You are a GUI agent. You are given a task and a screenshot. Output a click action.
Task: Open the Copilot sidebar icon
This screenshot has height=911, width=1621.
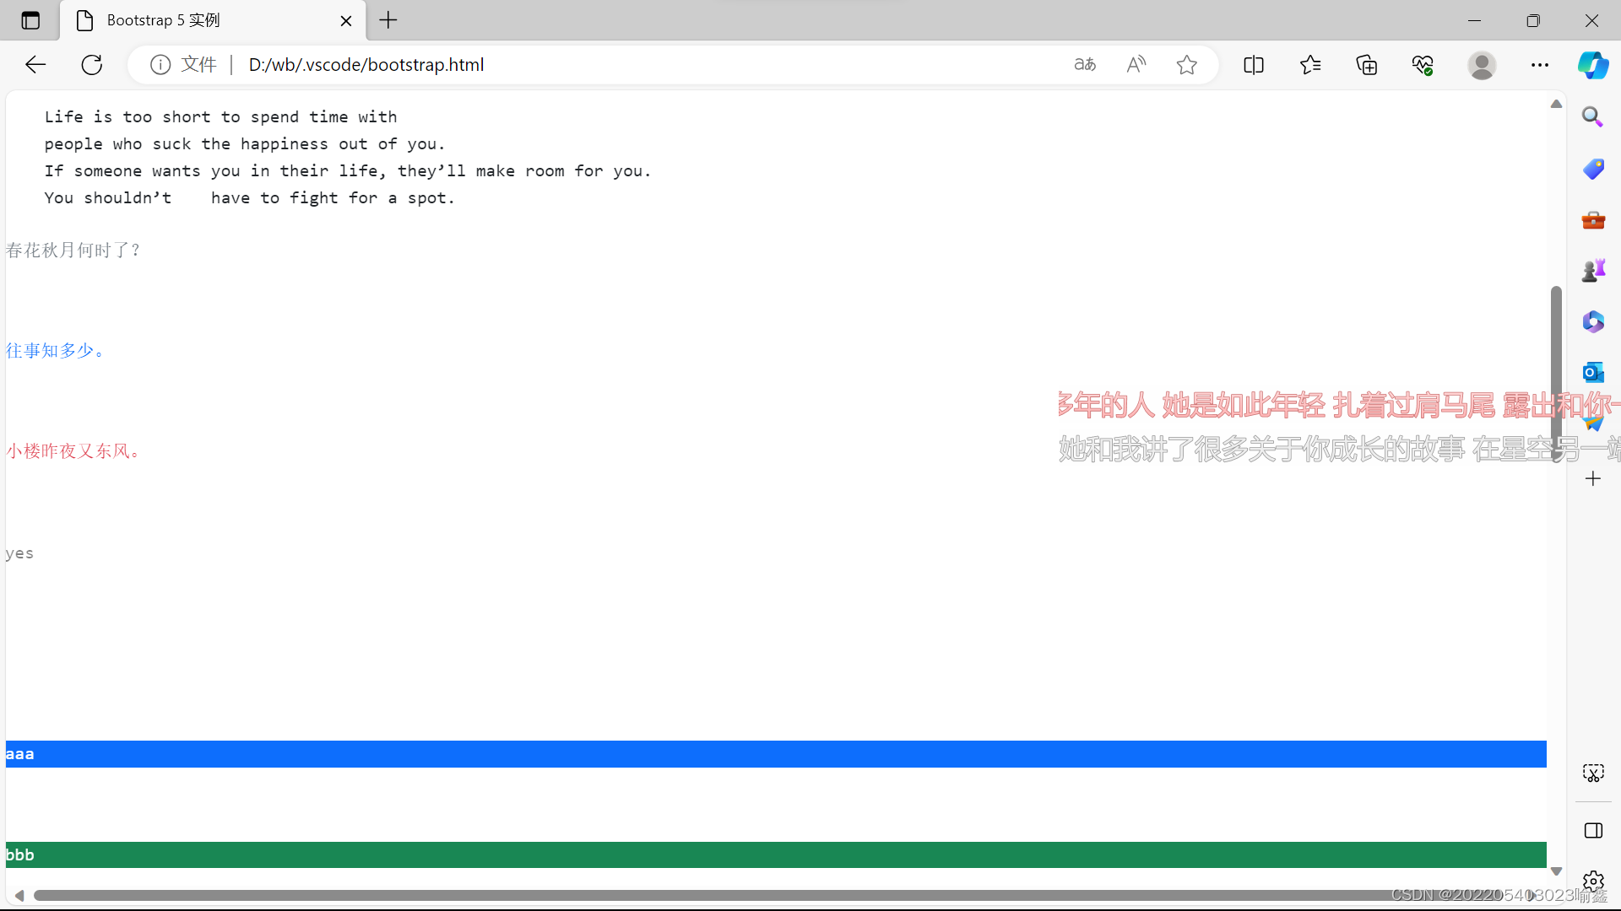click(1593, 65)
